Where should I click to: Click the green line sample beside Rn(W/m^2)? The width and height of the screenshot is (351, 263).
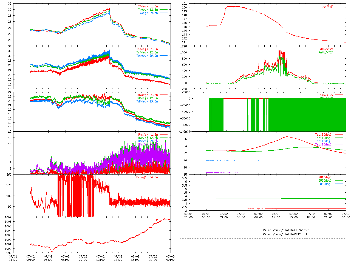click(x=339, y=52)
